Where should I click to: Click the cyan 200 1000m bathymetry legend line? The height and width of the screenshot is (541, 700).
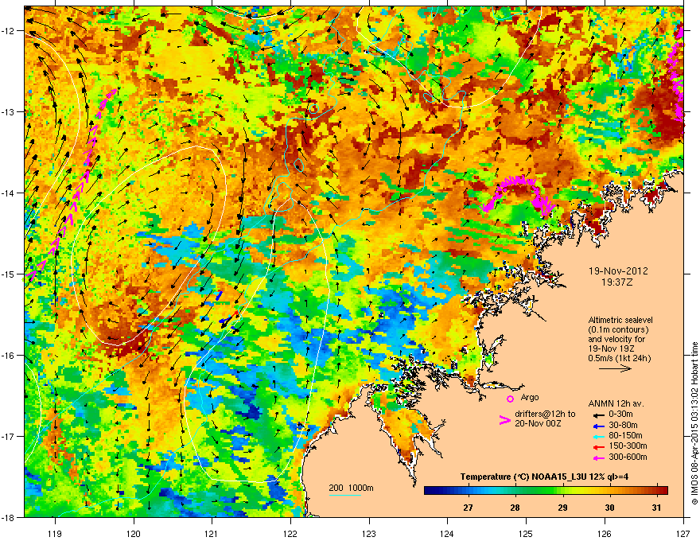click(x=345, y=495)
